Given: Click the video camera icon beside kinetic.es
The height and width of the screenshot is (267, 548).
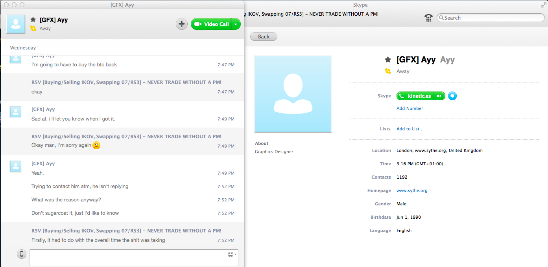Looking at the screenshot, I should pyautogui.click(x=440, y=96).
